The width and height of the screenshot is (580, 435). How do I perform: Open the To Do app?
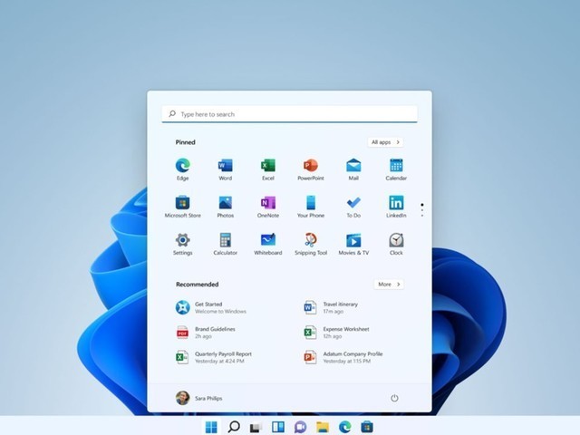(x=353, y=207)
